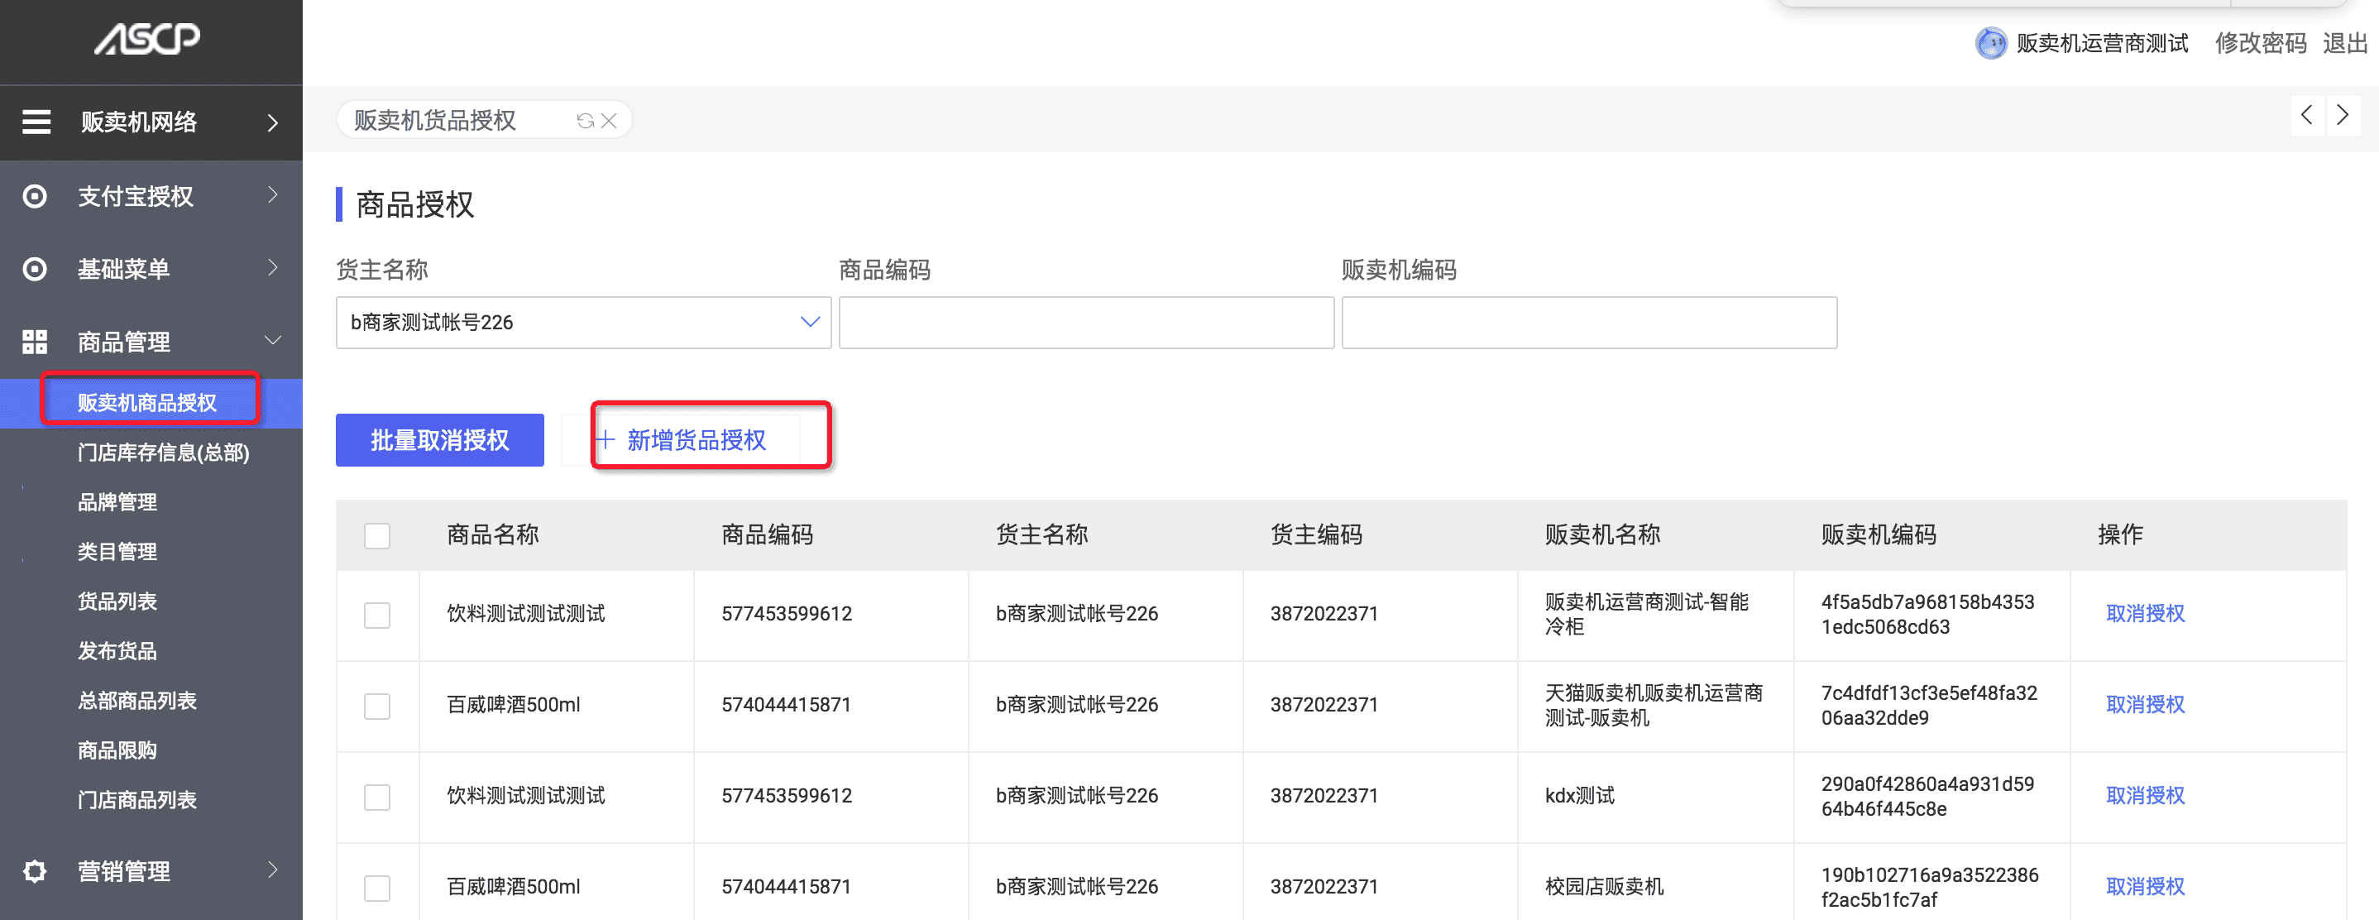Open 门店商品列表 in sidebar

pos(137,800)
